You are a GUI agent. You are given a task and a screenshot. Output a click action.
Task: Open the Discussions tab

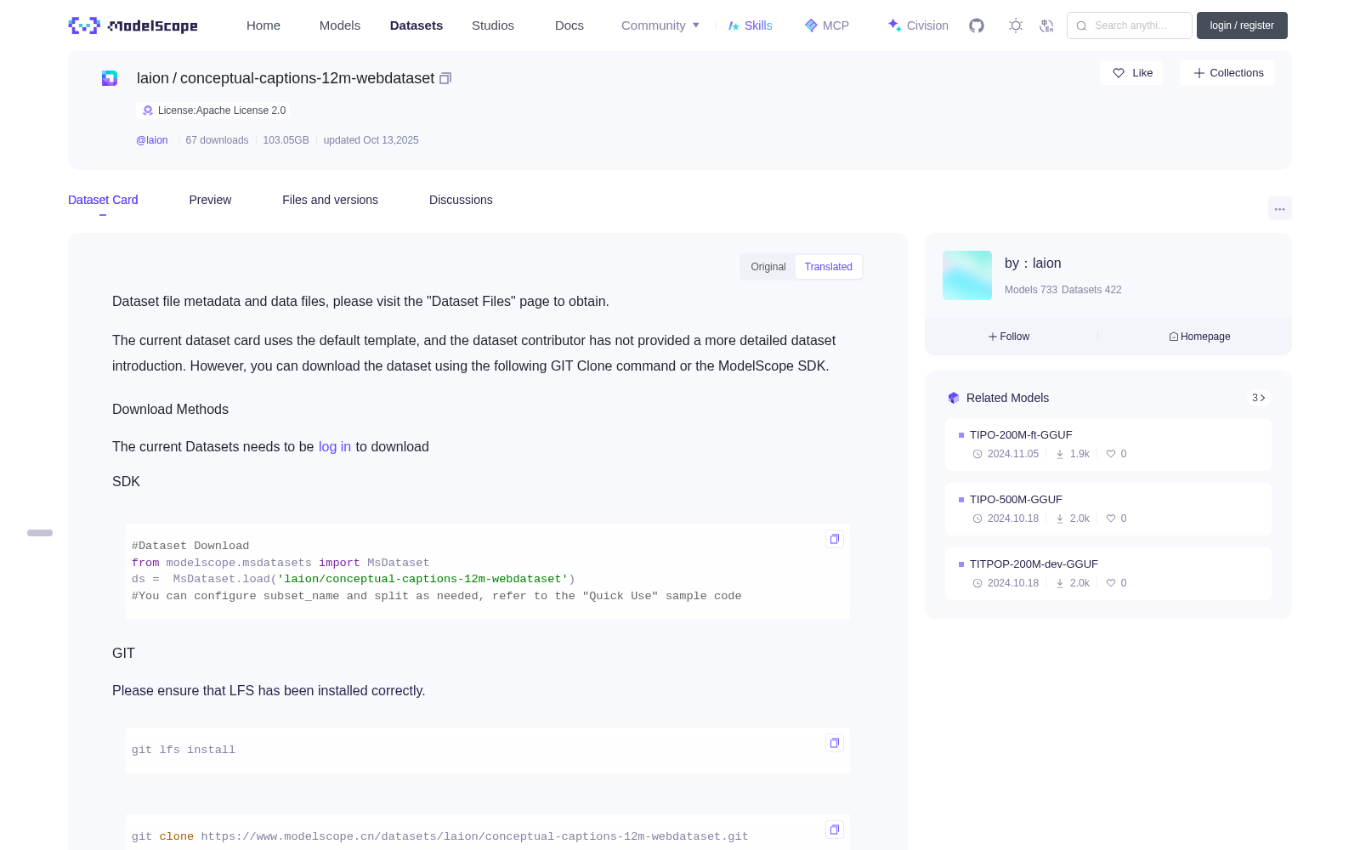(x=461, y=200)
